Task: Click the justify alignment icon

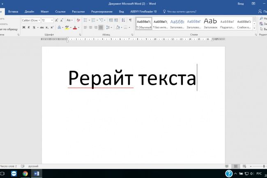Action: 101,28
